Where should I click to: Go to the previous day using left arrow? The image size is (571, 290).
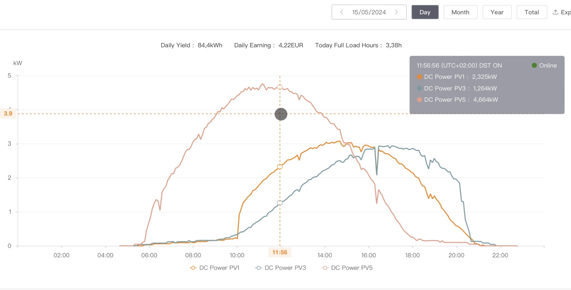pos(341,12)
